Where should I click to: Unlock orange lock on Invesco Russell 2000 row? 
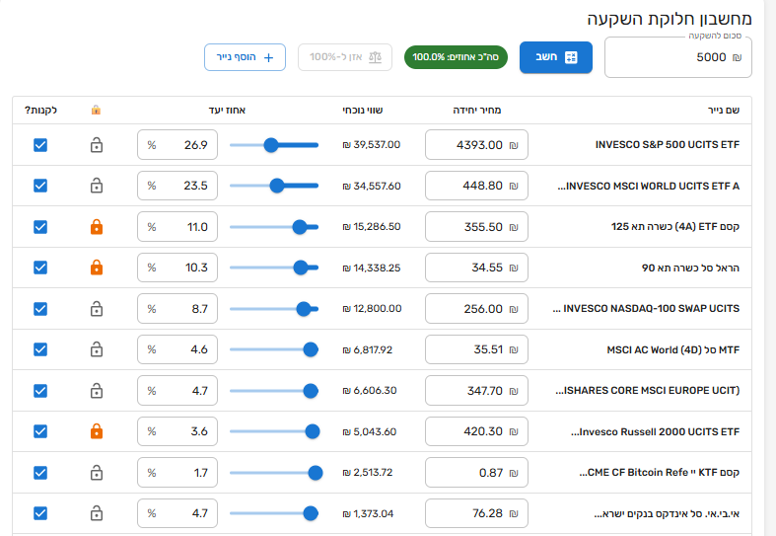[x=96, y=431]
